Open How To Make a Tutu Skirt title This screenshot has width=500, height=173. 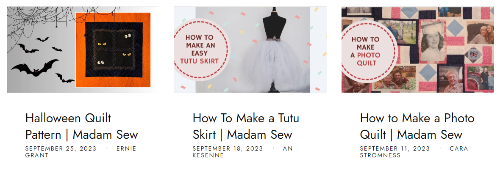tap(246, 126)
